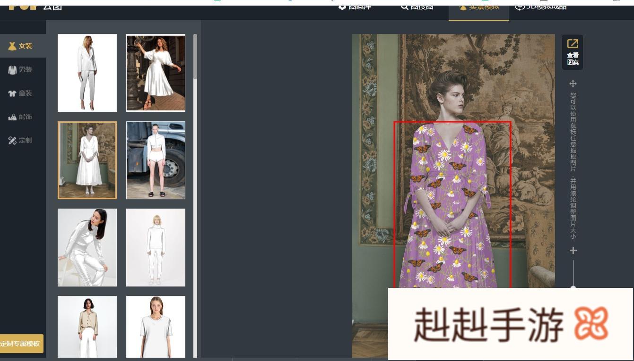Click the zoom slider handle
Viewport: 634px width, 361px height.
click(x=573, y=286)
